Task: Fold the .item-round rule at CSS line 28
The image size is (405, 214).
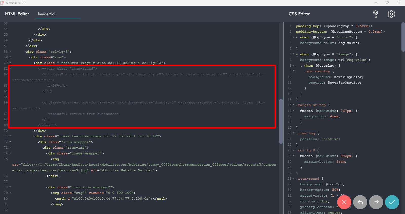Action: click(x=294, y=179)
